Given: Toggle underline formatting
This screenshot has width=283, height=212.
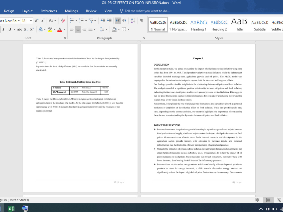Looking at the screenshot, I should coord(10,29).
